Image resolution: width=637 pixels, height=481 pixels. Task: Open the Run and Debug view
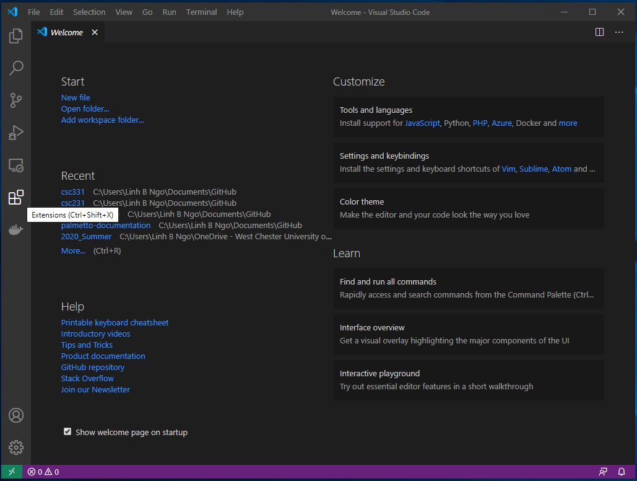pos(16,133)
